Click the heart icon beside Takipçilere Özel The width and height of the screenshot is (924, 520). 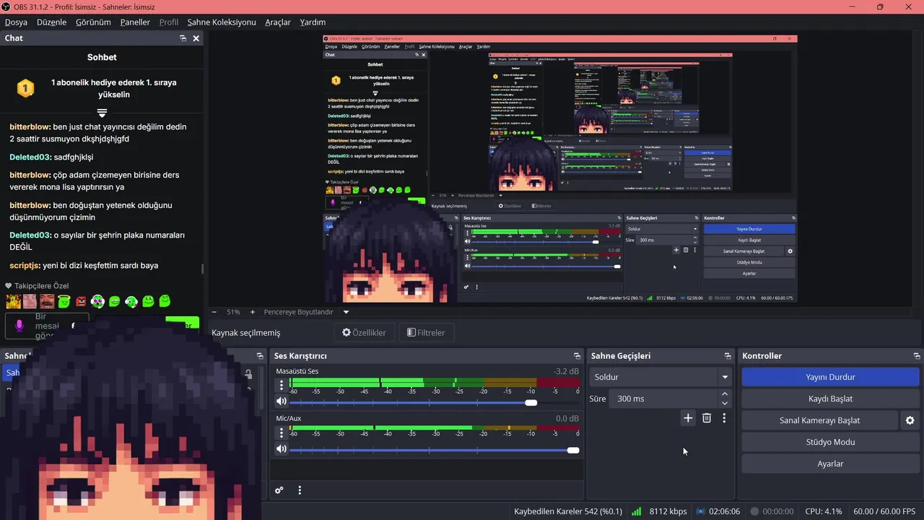pos(9,286)
